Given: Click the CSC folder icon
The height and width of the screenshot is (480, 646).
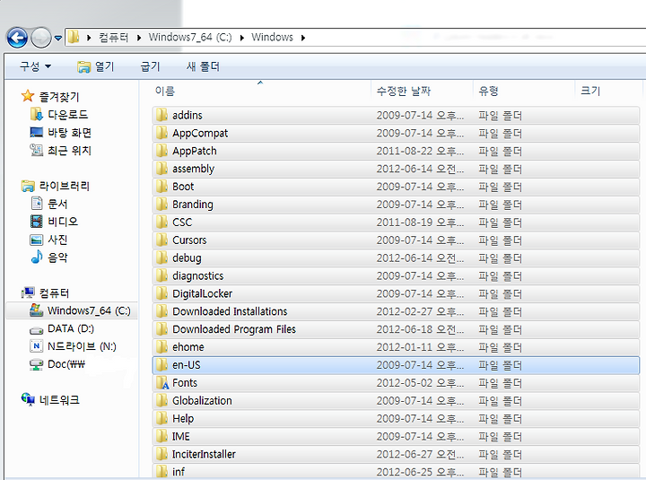Looking at the screenshot, I should (161, 223).
